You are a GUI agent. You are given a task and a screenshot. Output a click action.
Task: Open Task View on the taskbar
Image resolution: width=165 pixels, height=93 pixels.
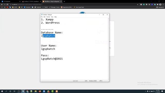[14, 91]
